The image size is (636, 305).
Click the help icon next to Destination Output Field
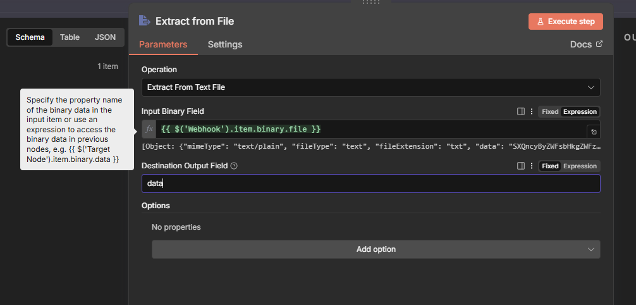coord(234,166)
